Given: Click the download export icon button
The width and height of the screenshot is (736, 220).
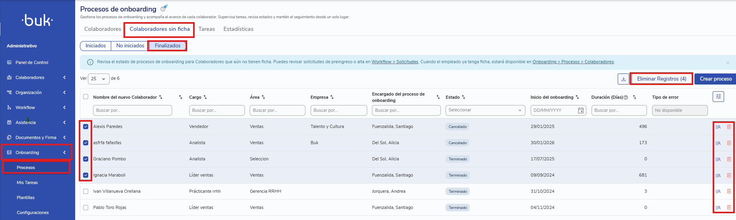Looking at the screenshot, I should click(623, 79).
